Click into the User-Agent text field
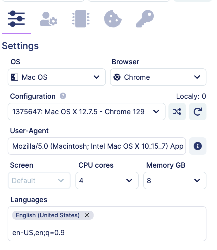This screenshot has height=250, width=217. tap(97, 146)
